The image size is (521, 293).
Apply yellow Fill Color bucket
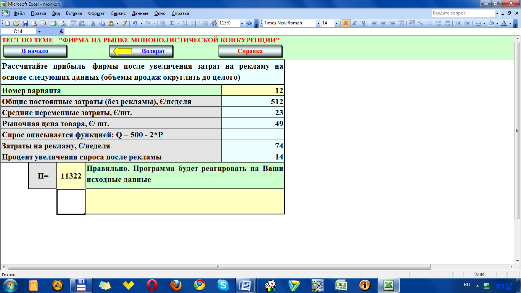coord(491,23)
